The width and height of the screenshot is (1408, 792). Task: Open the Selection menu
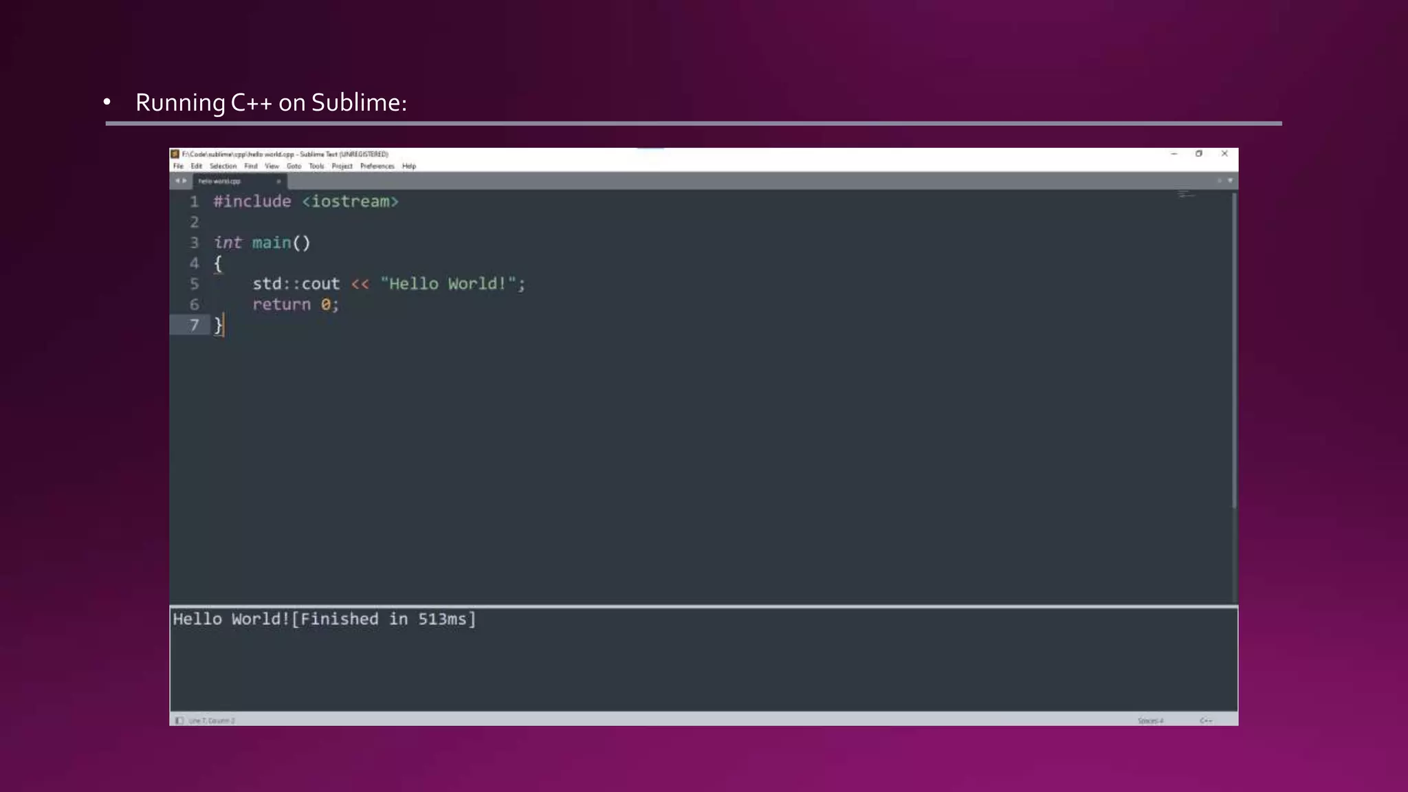click(223, 166)
